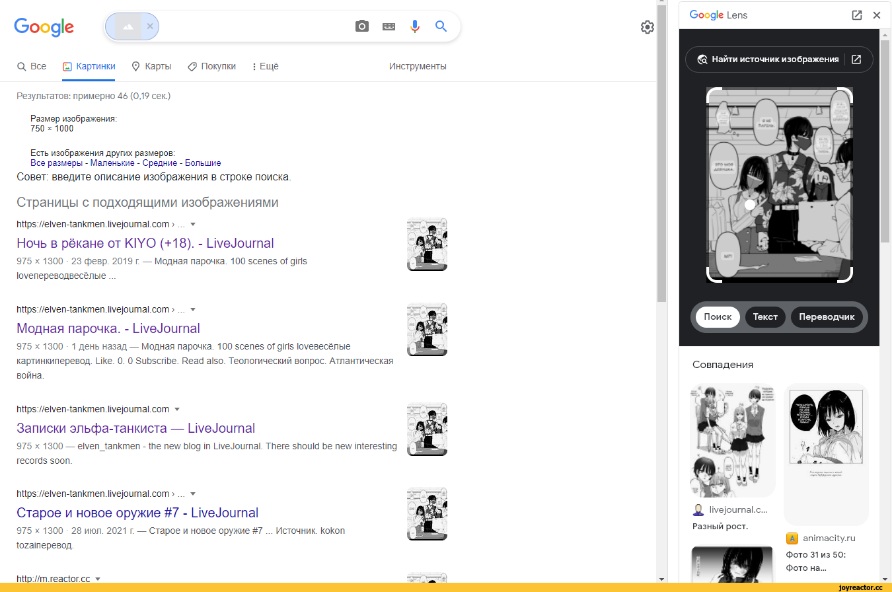Click the livejournal avatar favicon
The width and height of the screenshot is (892, 592).
(x=698, y=510)
